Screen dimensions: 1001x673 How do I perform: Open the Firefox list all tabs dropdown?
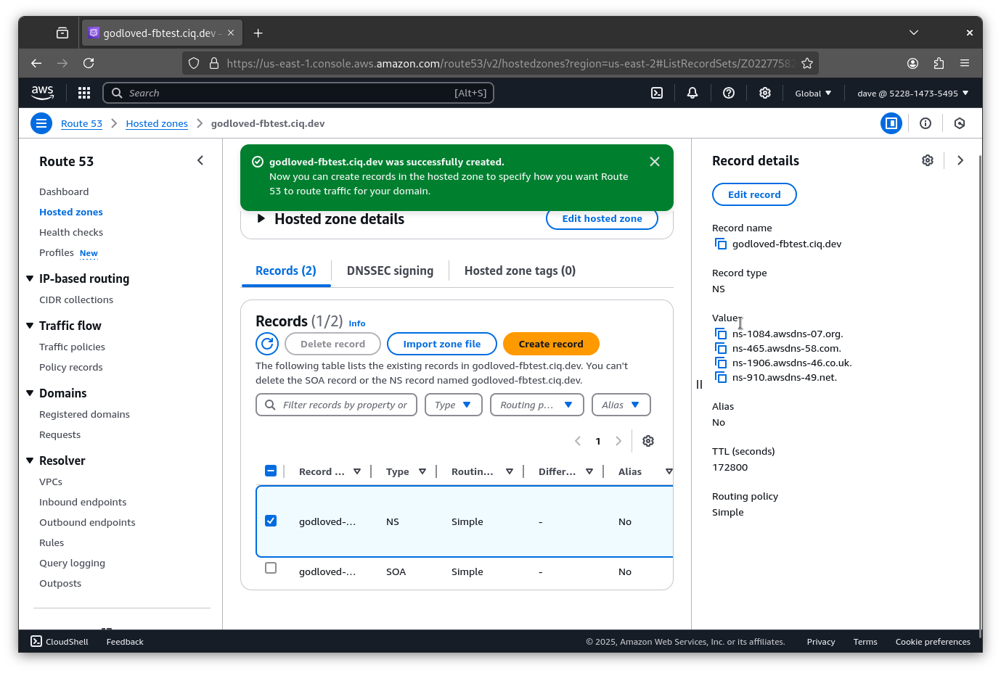914,33
